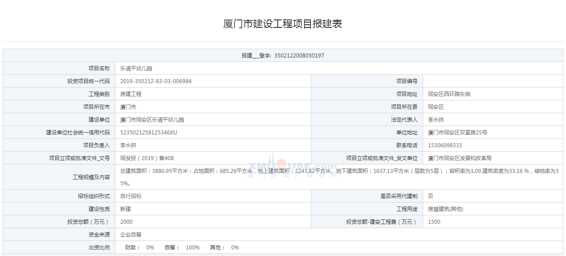The width and height of the screenshot is (566, 256).
Task: Select 李永拱 beside 法定代表人
Action: pyautogui.click(x=436, y=120)
